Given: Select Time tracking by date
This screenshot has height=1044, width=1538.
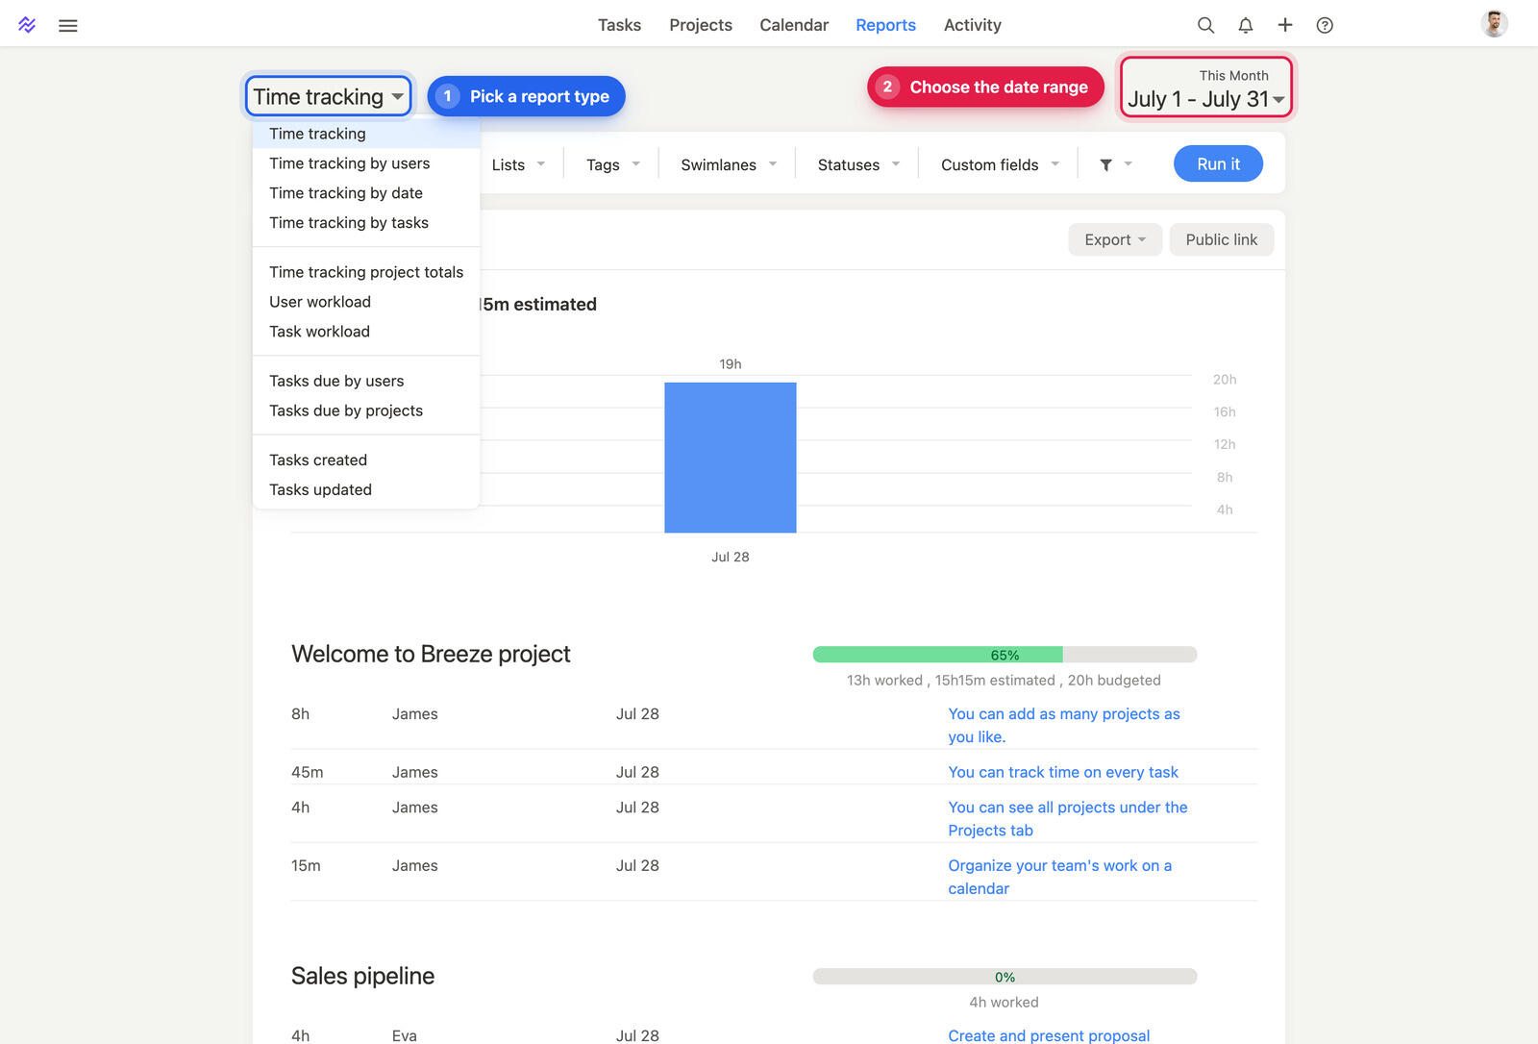Looking at the screenshot, I should (366, 193).
